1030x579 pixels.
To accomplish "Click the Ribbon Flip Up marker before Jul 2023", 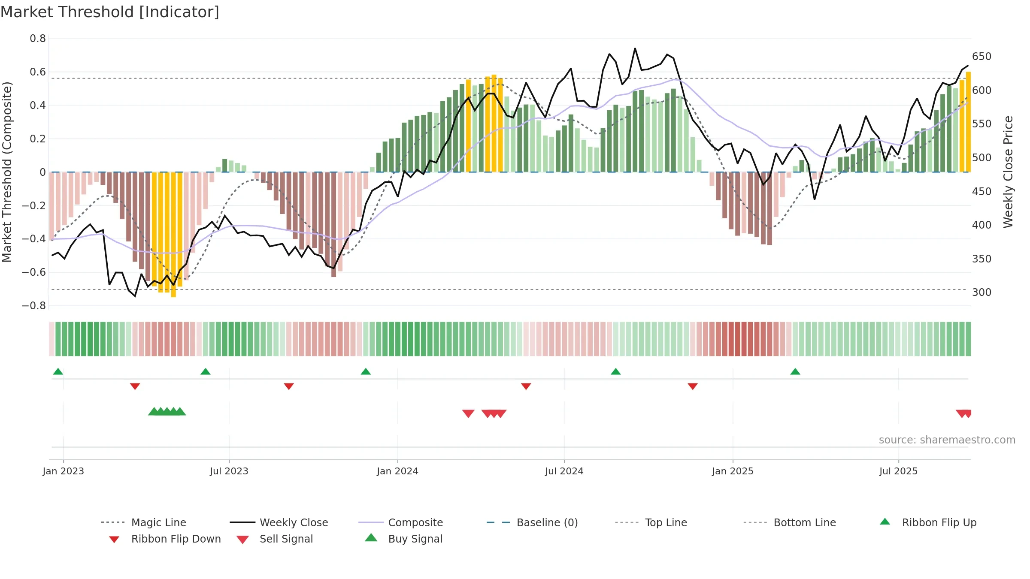I will click(206, 371).
